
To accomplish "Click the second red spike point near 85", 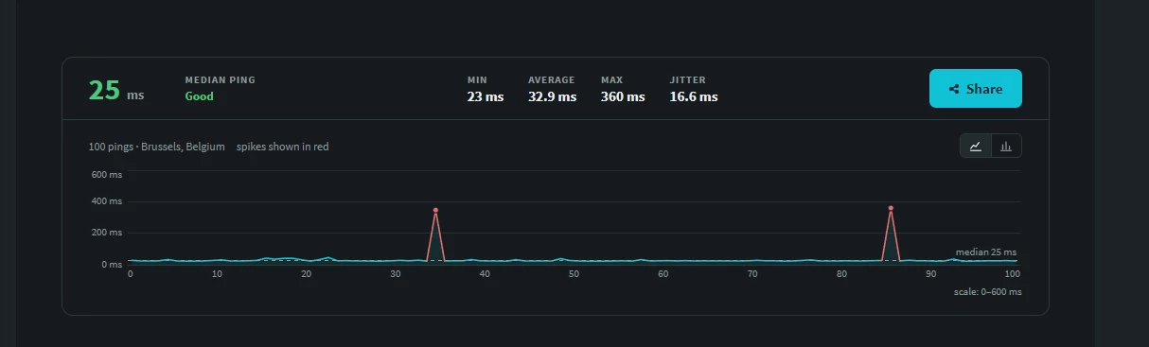I will [891, 208].
